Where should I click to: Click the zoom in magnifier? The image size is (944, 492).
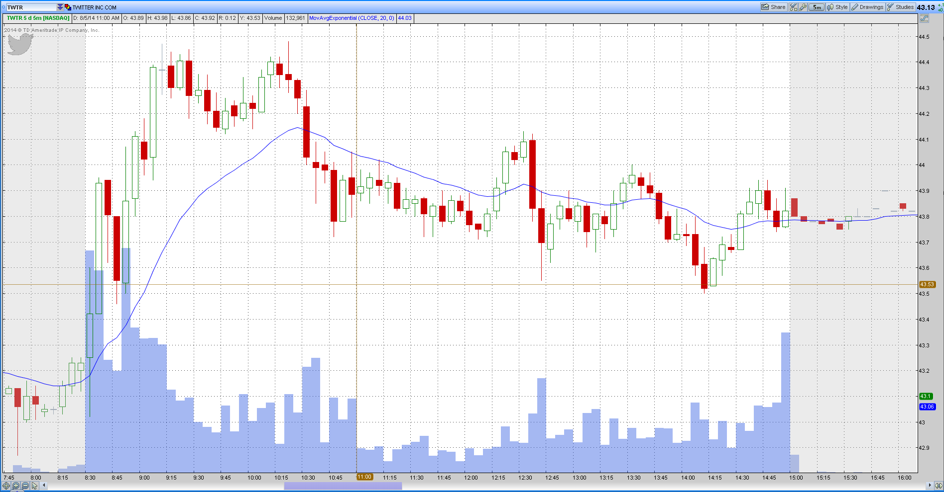(x=16, y=486)
